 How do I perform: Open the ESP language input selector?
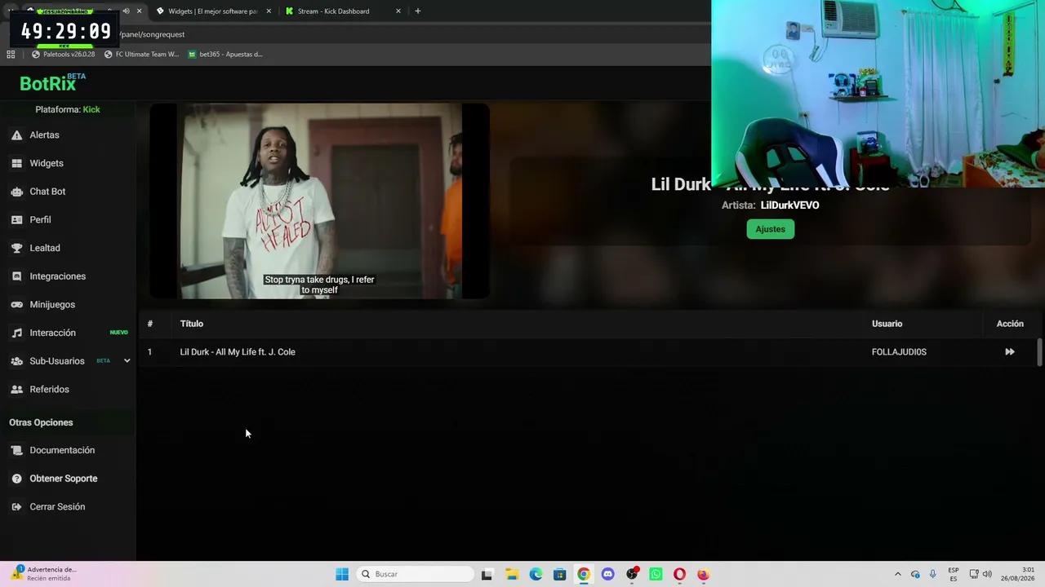pos(954,574)
